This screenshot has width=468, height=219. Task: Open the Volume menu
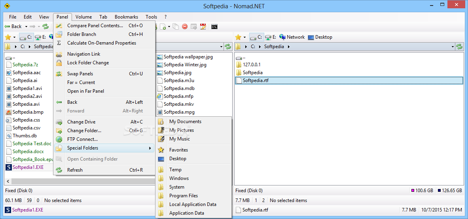[x=83, y=17]
